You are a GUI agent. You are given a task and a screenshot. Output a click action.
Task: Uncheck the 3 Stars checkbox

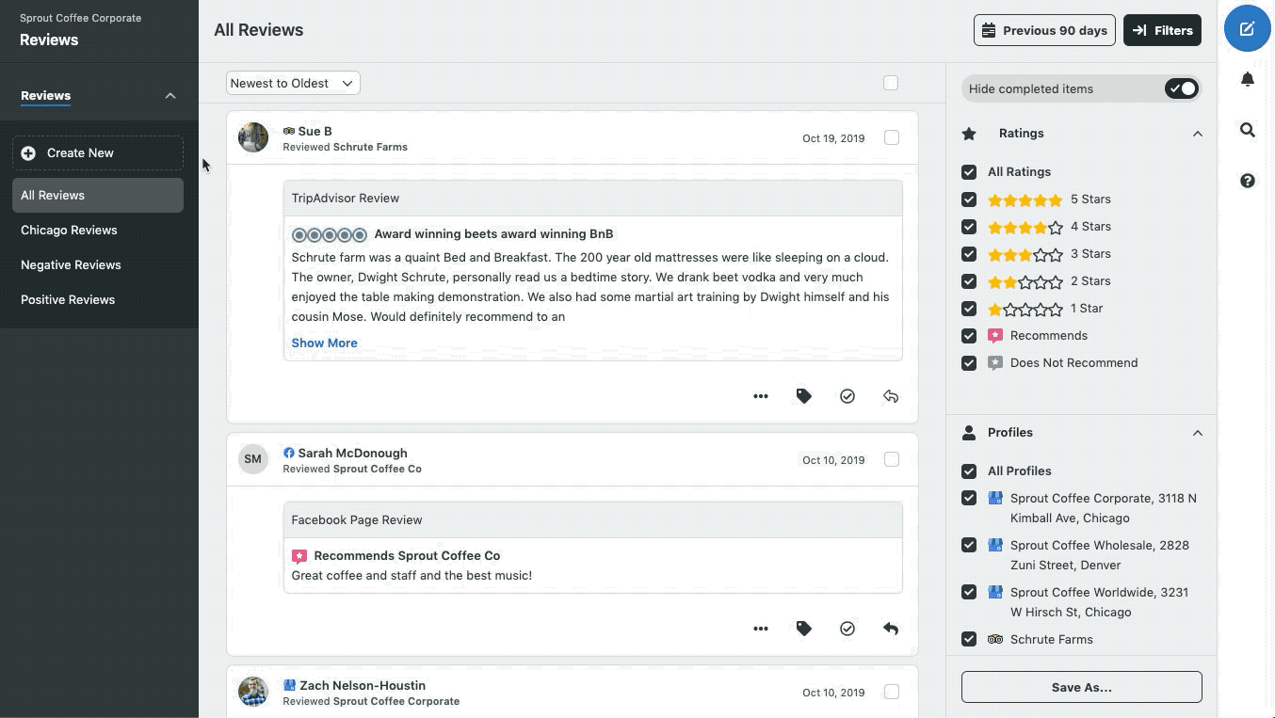pos(969,254)
